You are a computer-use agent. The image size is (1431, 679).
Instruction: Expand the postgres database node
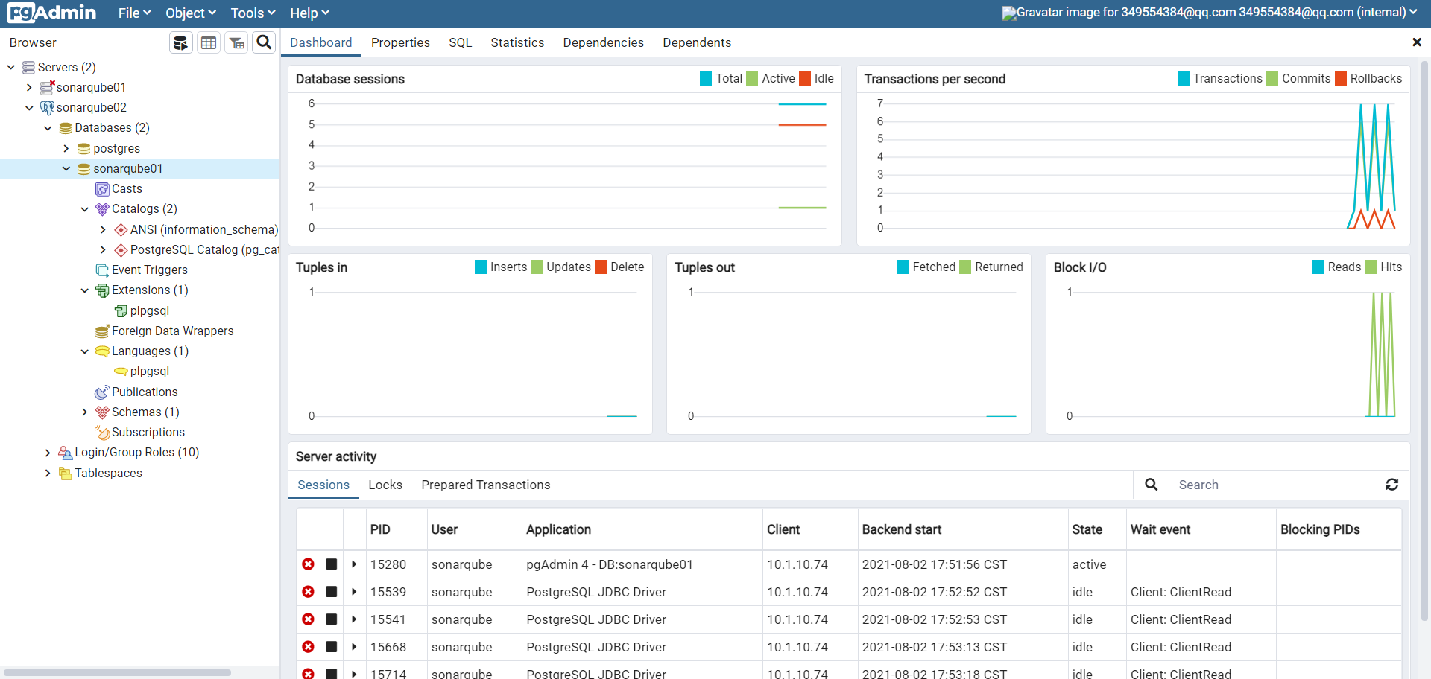66,148
